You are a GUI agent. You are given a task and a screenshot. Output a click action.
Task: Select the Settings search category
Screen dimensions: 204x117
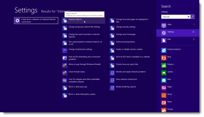[178, 33]
